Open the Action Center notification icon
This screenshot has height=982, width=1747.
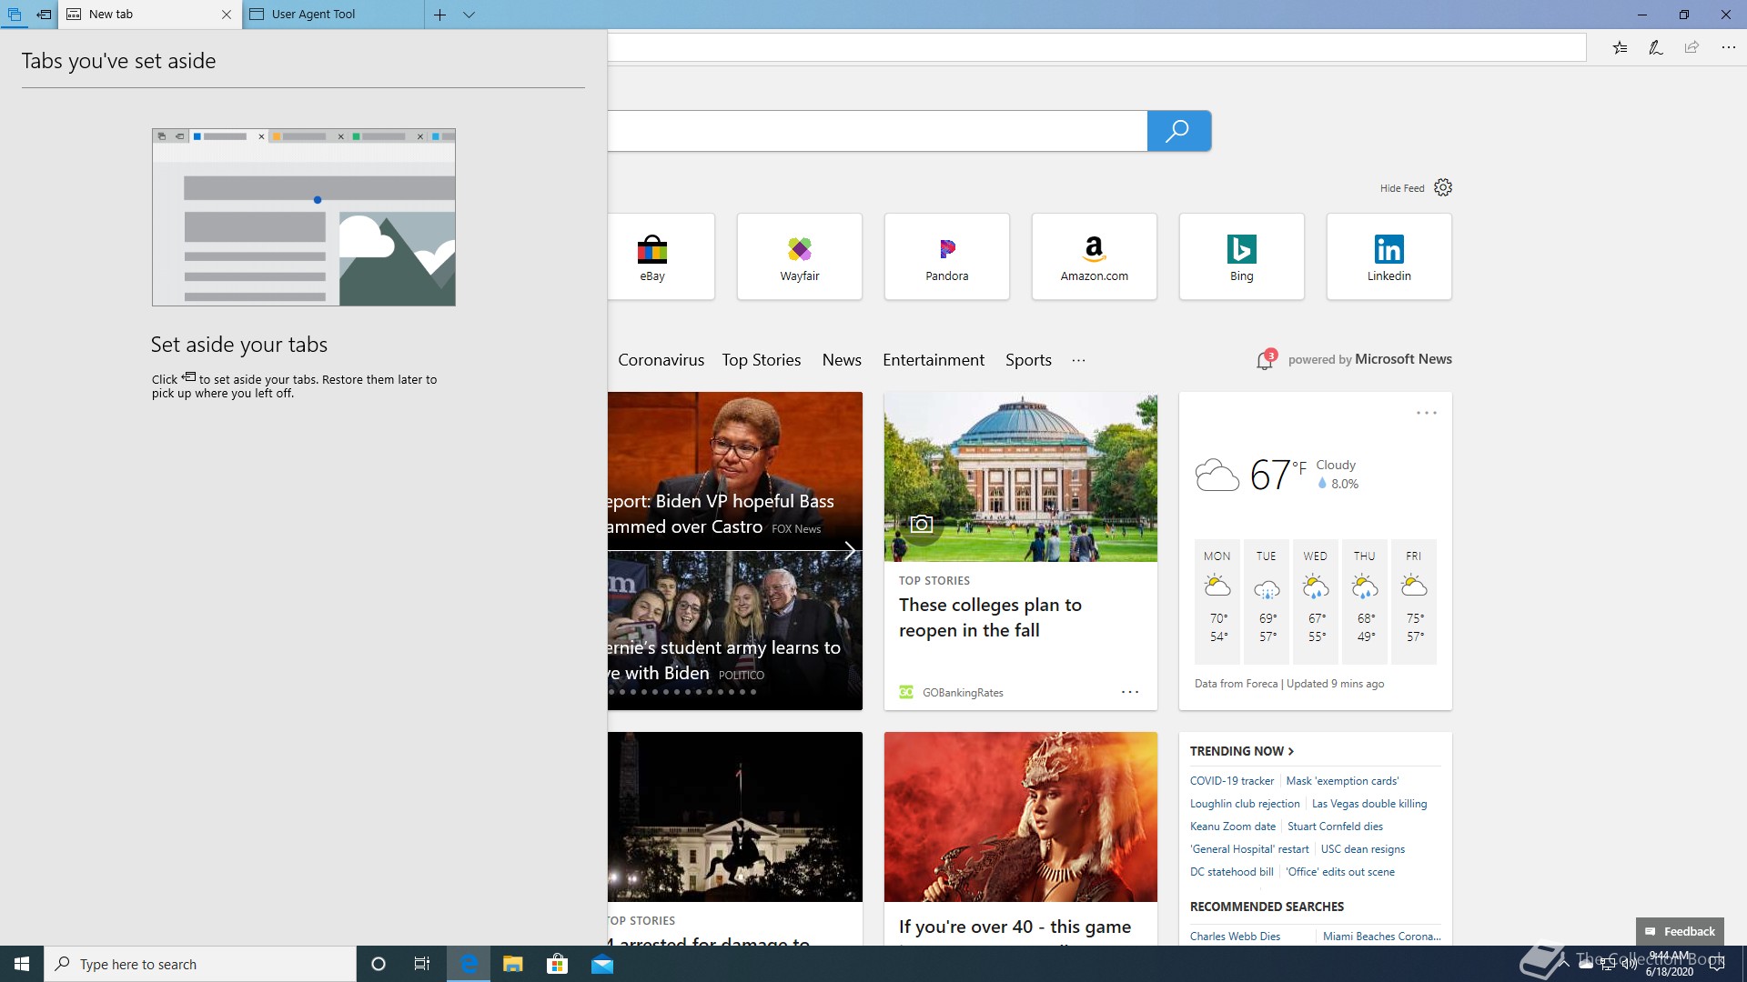[1717, 964]
